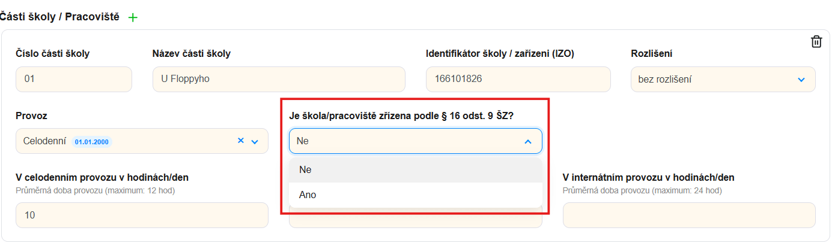Click the 'Části školy / Pracoviště' heading
Image resolution: width=838 pixels, height=252 pixels.
pos(60,16)
